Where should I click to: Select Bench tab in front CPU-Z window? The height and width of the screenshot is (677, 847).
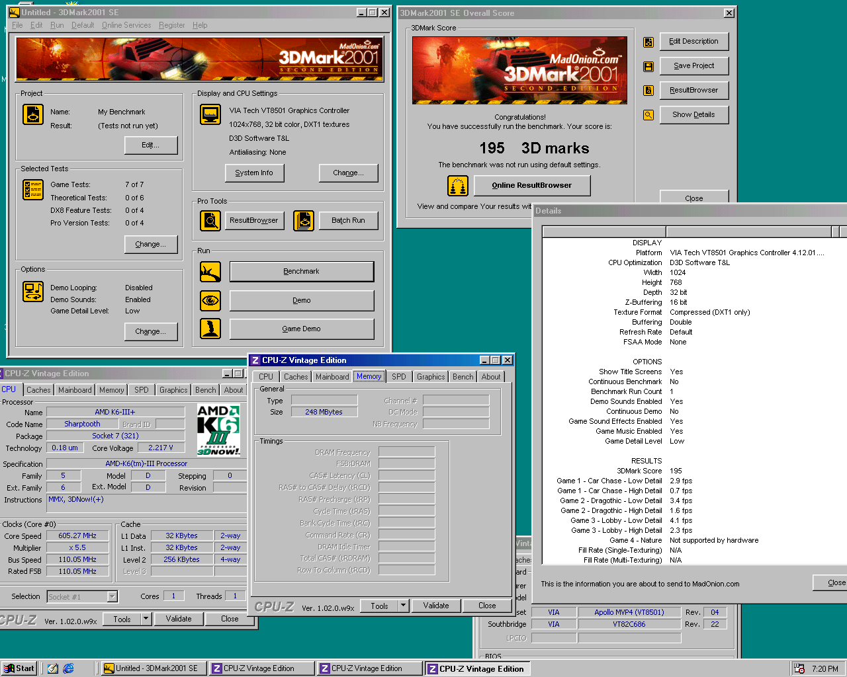pyautogui.click(x=463, y=377)
